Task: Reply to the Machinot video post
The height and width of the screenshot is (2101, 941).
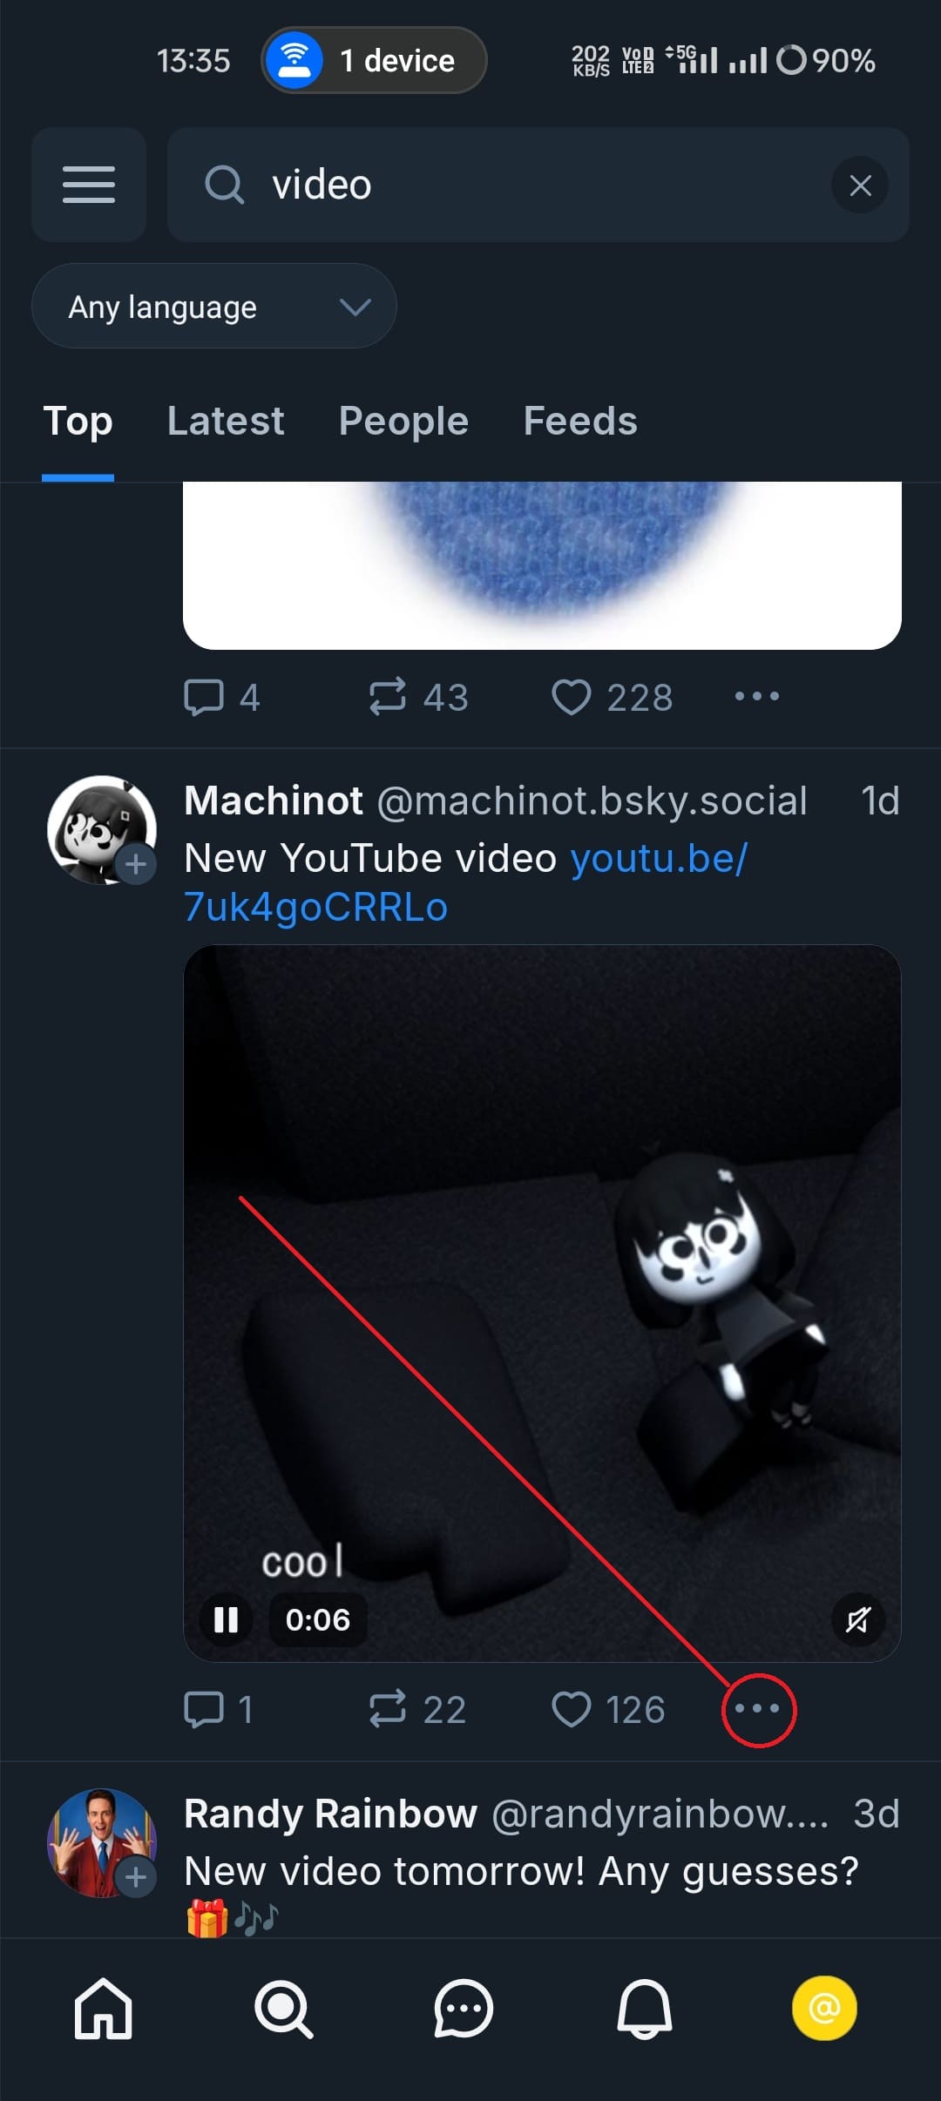Action: 204,1709
